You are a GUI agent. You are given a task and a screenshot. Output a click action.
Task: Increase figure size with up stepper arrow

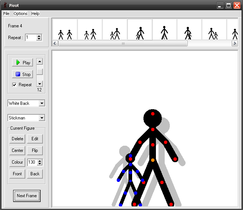click(40, 161)
